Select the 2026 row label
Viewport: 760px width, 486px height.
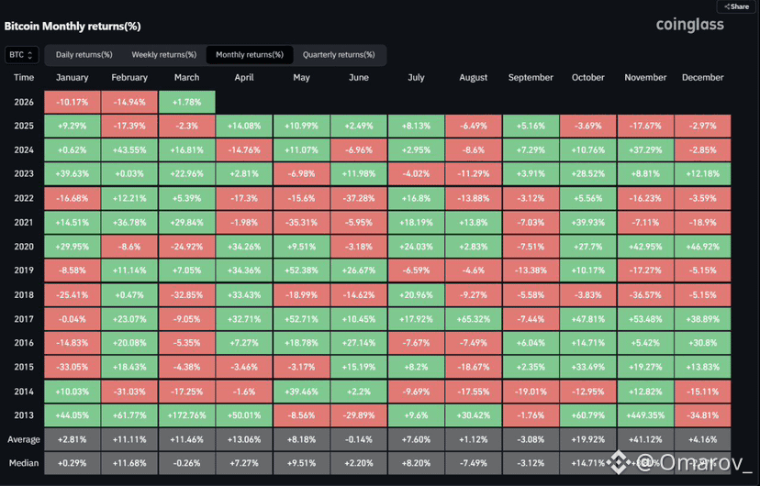coord(24,102)
